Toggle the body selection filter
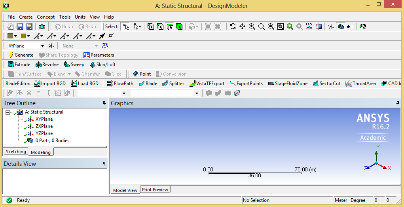 click(x=179, y=27)
